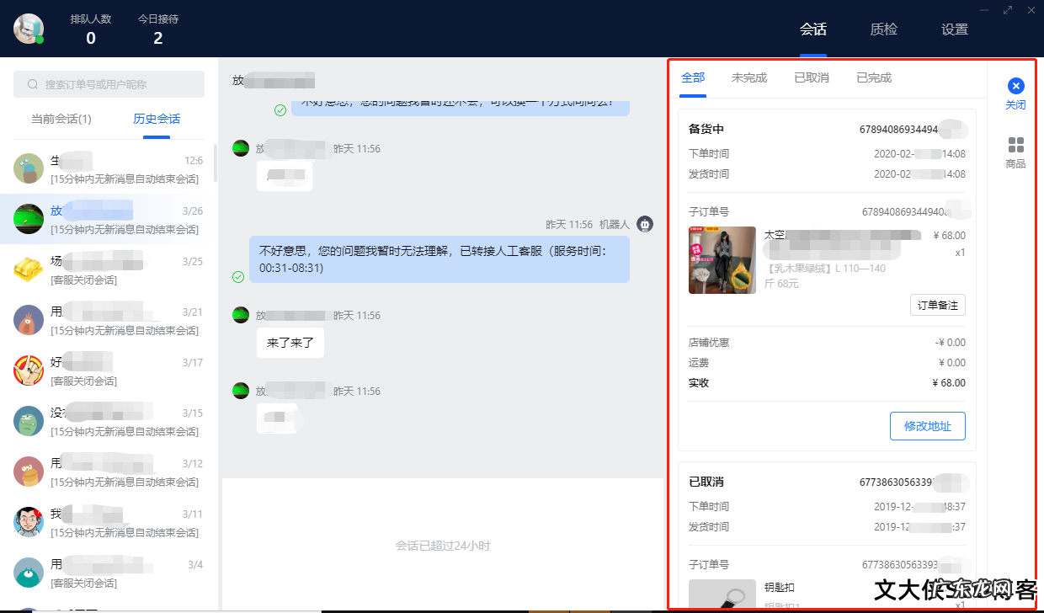Click the product thumbnail of the 太空 item
This screenshot has width=1044, height=613.
pos(722,260)
